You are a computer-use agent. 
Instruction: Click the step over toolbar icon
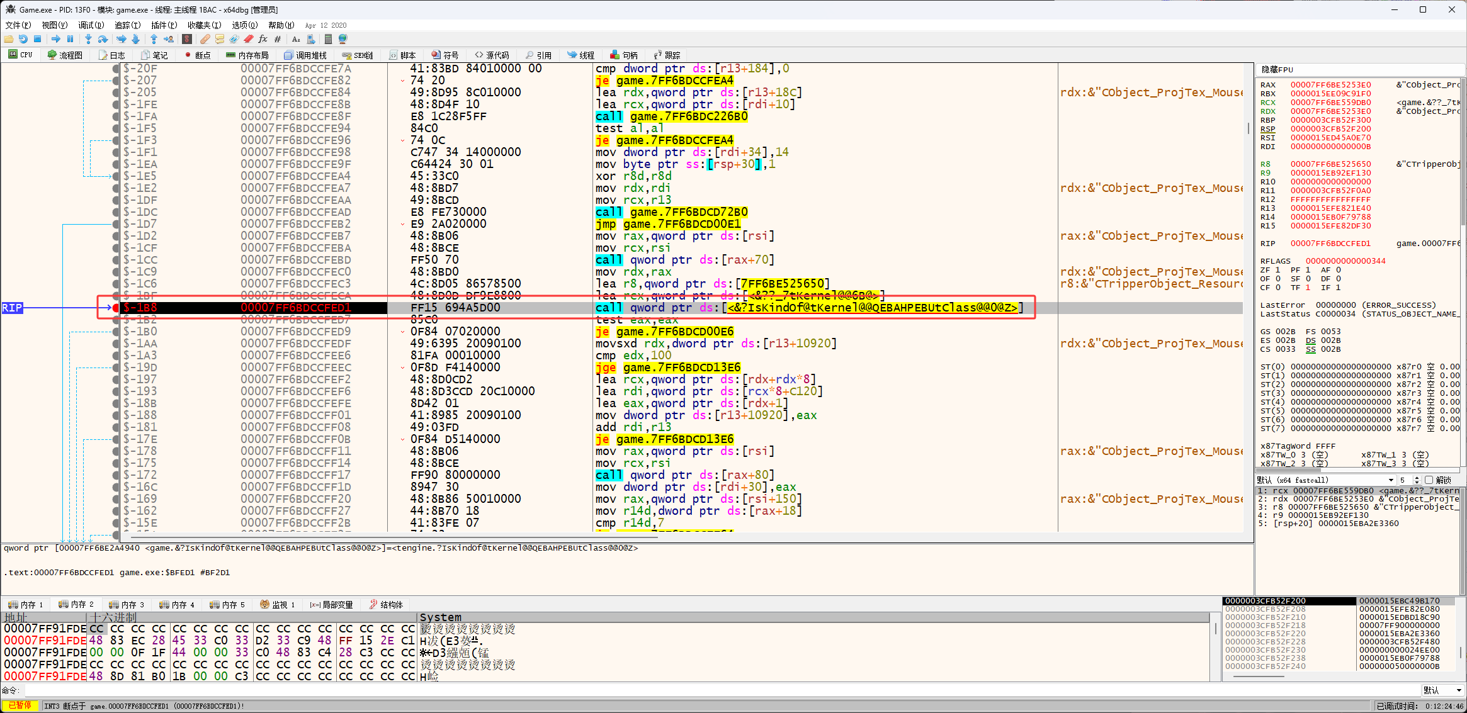tap(103, 39)
